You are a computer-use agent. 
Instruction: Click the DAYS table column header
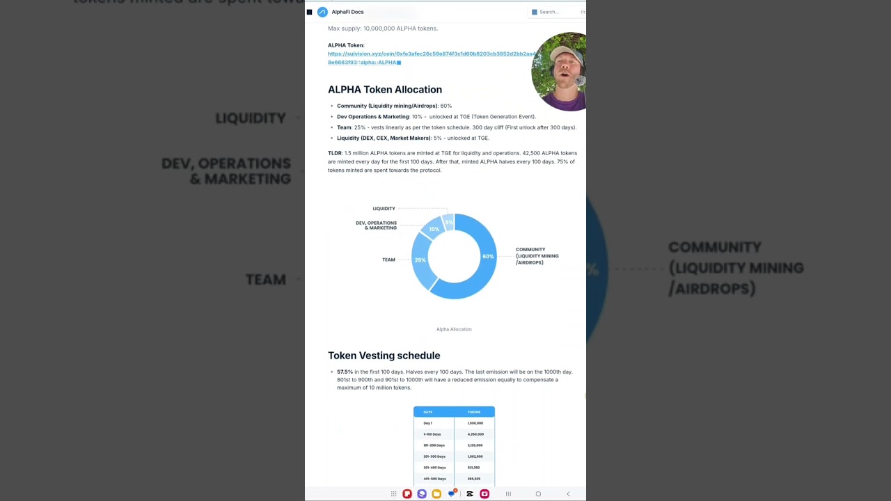[428, 412]
